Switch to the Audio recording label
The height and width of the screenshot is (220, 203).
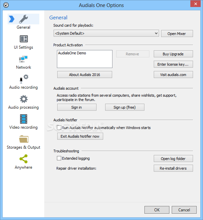(x=23, y=87)
